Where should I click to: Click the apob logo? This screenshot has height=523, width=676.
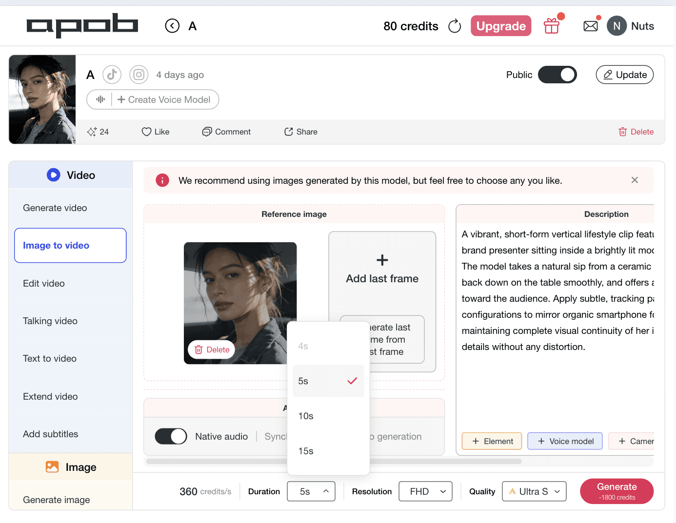click(x=82, y=25)
